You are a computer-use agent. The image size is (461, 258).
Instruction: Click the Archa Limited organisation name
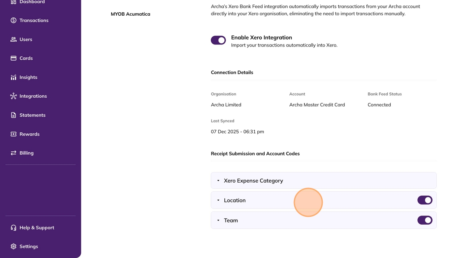click(226, 105)
